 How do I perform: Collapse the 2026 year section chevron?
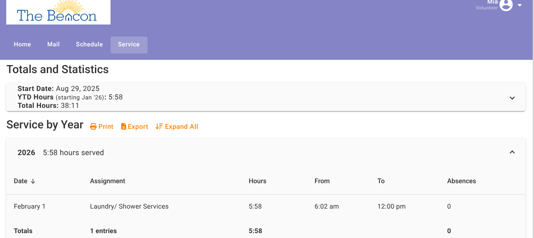(x=512, y=152)
